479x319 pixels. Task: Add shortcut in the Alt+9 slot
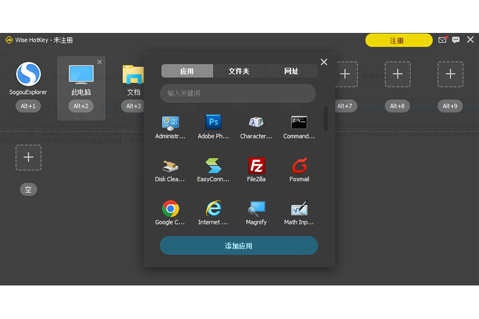pos(450,74)
